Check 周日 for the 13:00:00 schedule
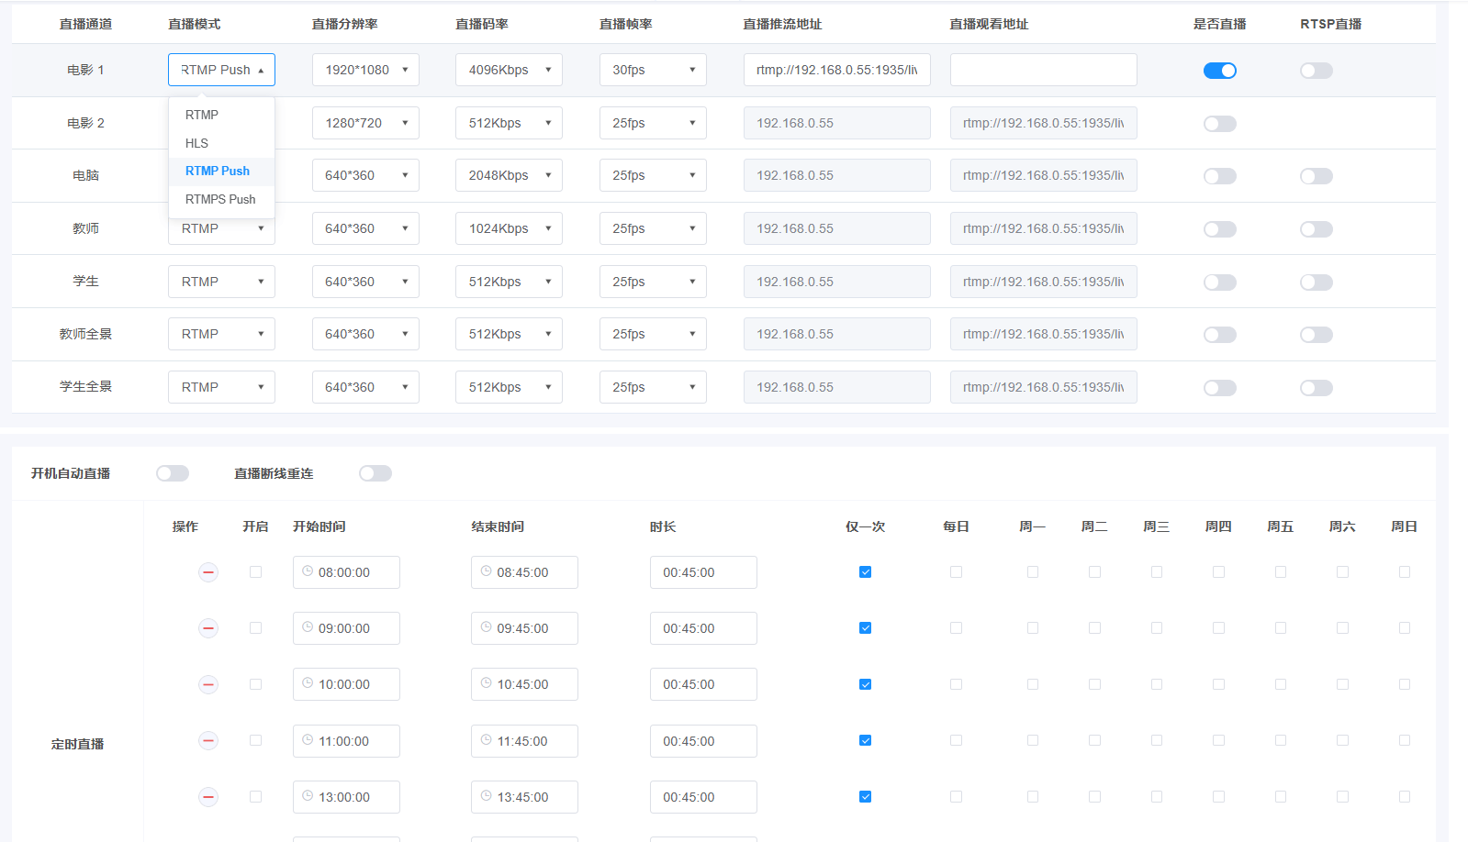 1404,797
